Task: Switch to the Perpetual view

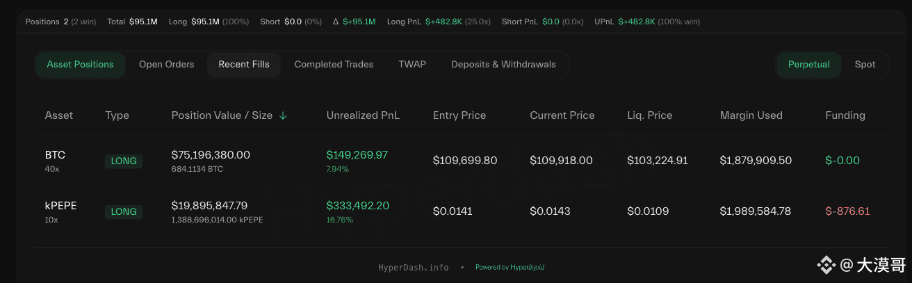Action: (x=809, y=64)
